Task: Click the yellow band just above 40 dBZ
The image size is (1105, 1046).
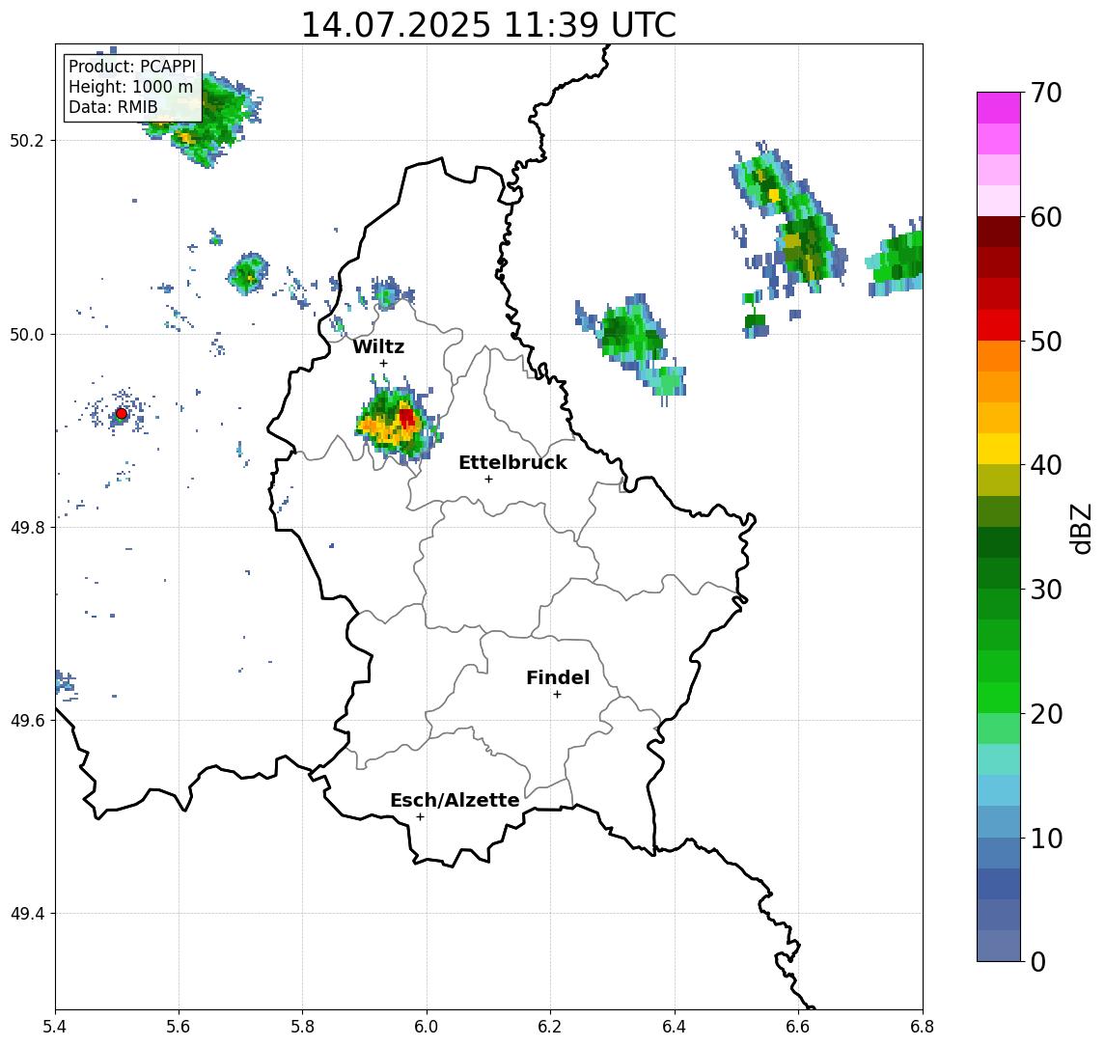Action: click(999, 449)
